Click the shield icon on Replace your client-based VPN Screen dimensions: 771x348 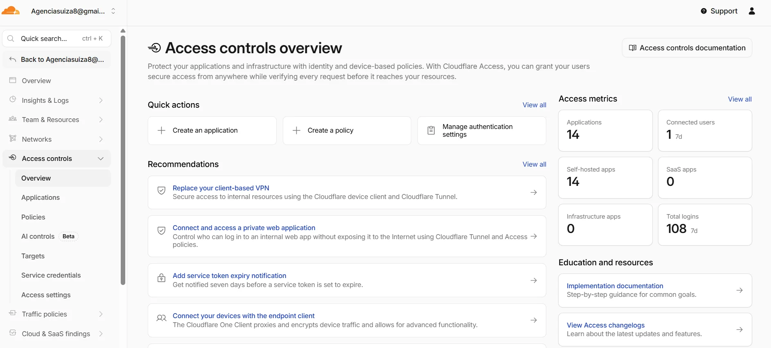pos(162,190)
